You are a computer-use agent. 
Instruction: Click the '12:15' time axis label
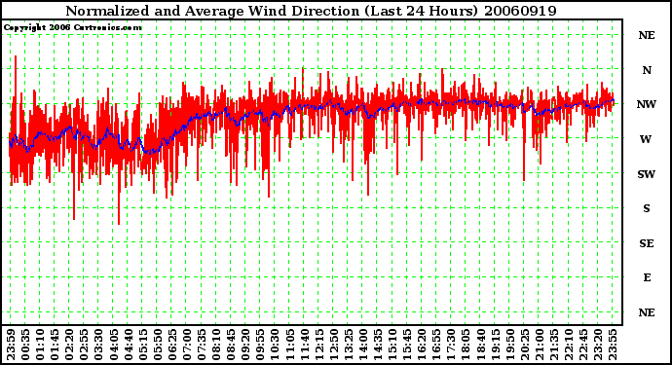pyautogui.click(x=318, y=345)
